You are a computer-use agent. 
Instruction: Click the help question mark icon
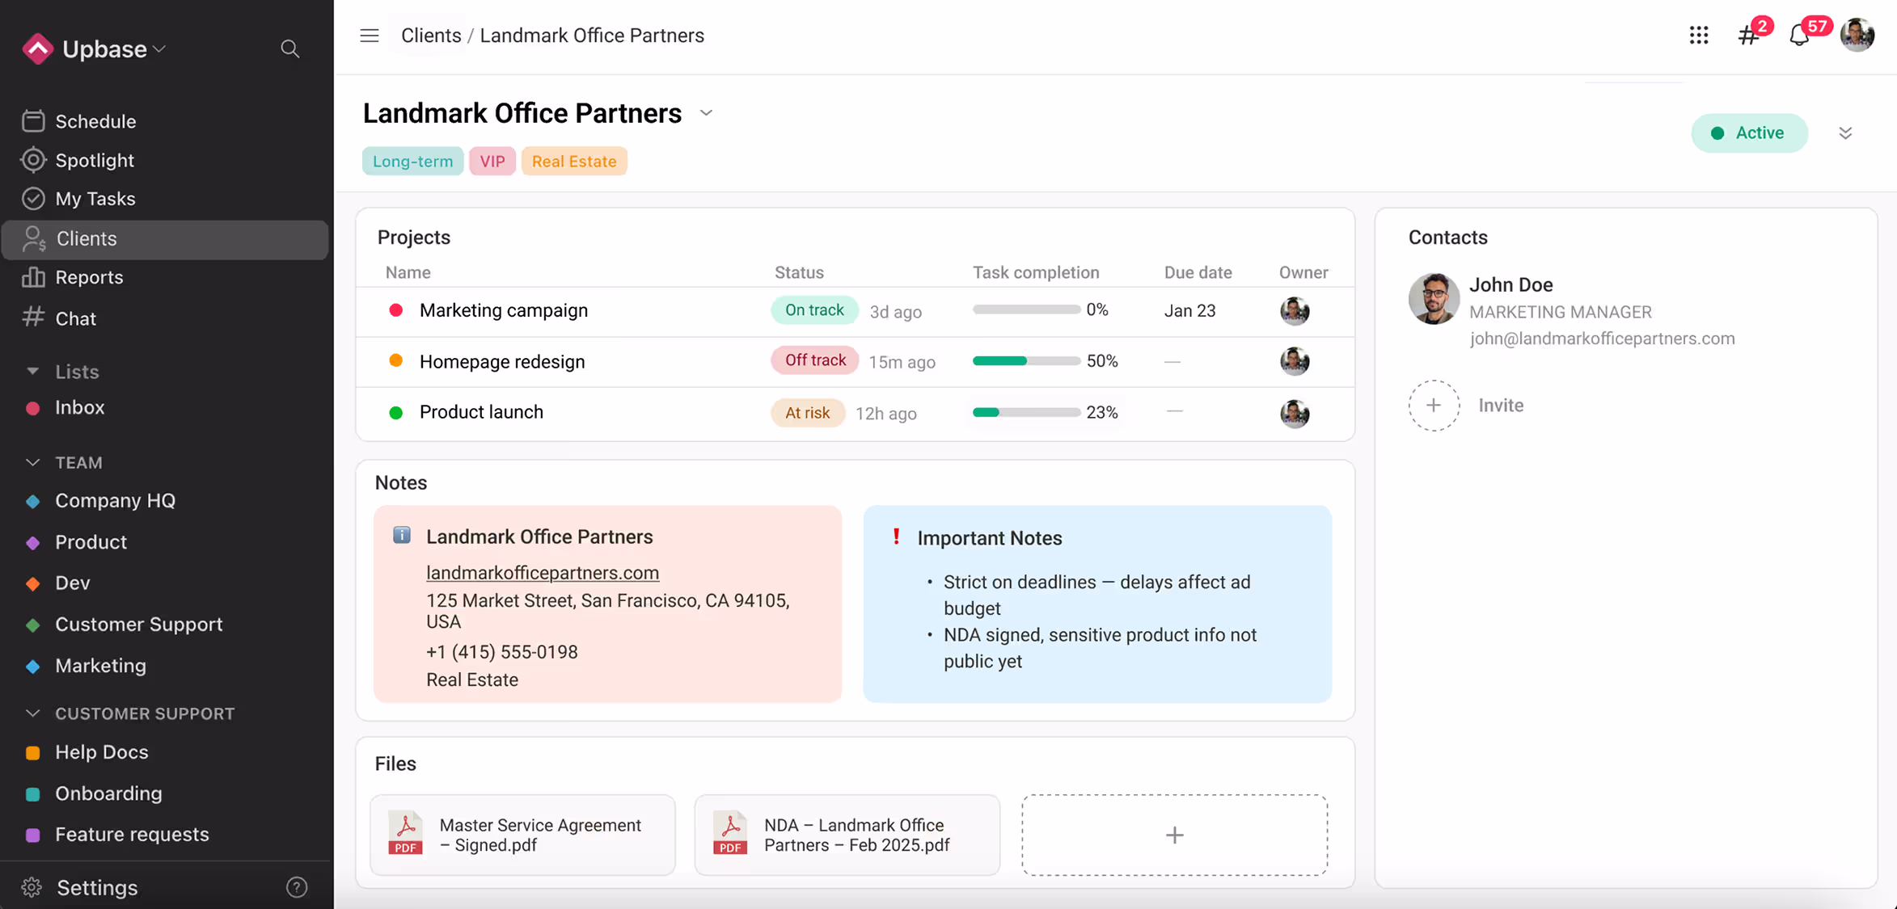[297, 887]
